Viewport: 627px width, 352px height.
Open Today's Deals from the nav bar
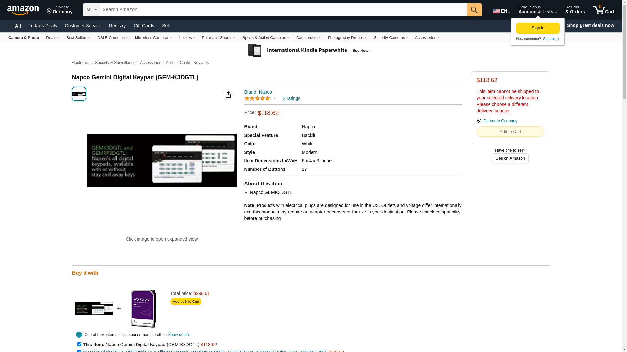click(42, 26)
